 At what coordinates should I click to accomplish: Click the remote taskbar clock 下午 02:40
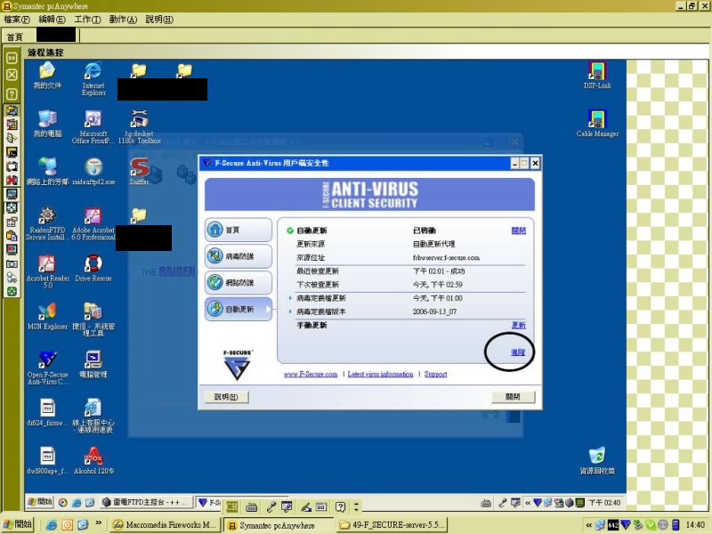point(605,503)
